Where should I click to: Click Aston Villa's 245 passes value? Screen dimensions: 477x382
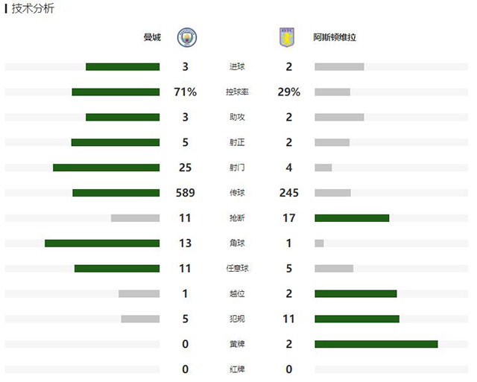288,193
